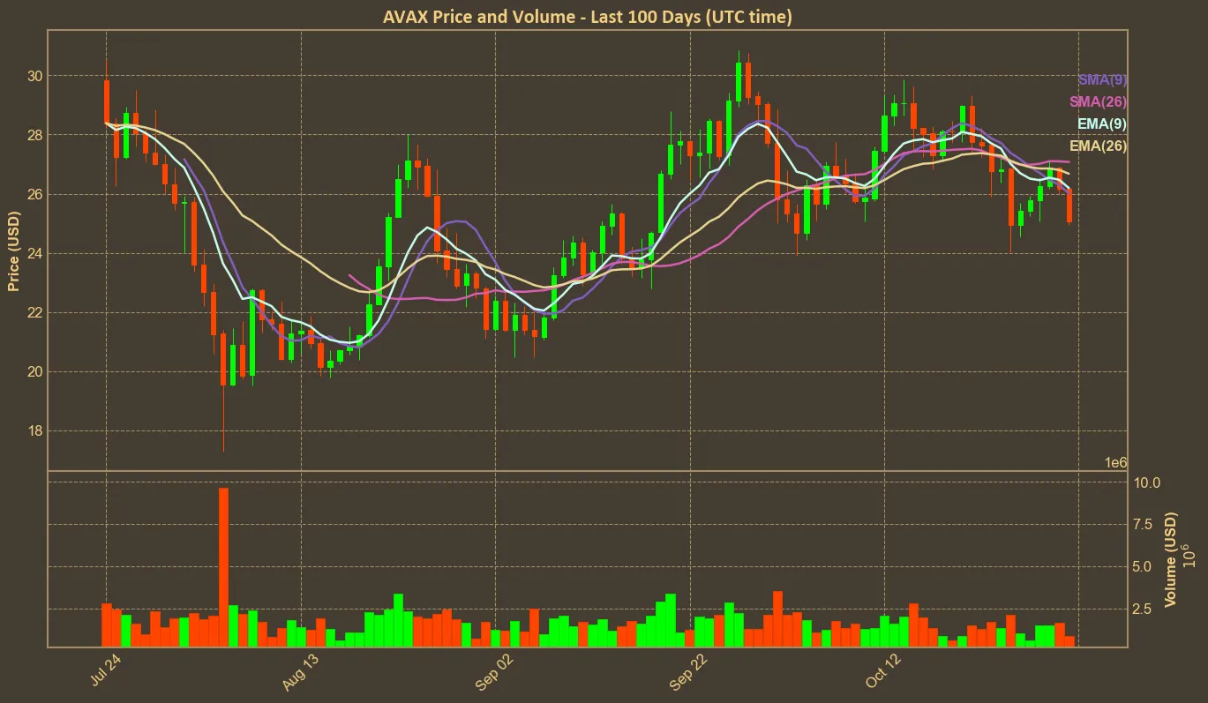Click the price tick label 28

[35, 135]
